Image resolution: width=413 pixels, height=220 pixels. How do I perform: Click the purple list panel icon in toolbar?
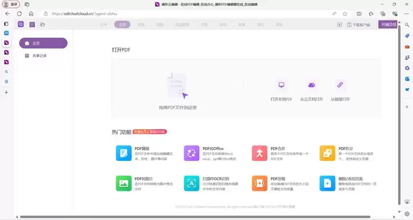[32, 25]
